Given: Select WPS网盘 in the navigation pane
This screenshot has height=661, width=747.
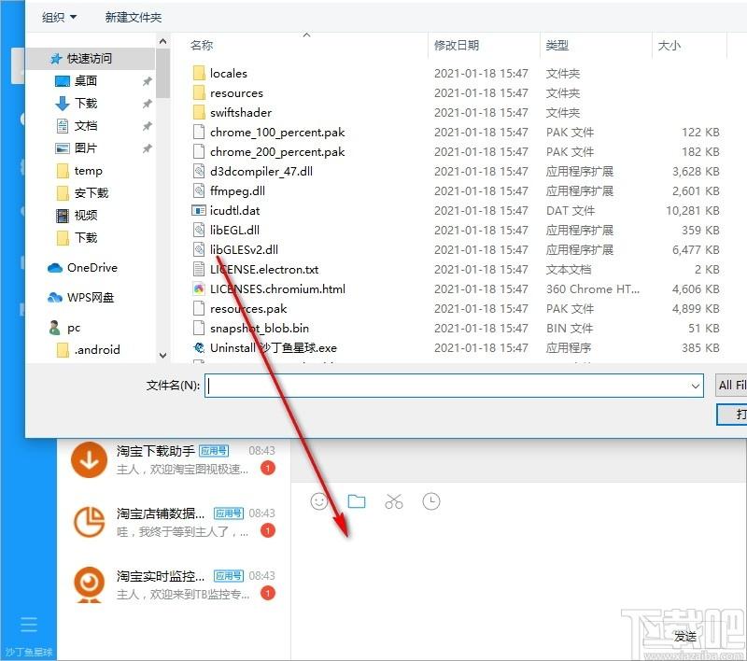Looking at the screenshot, I should [81, 298].
